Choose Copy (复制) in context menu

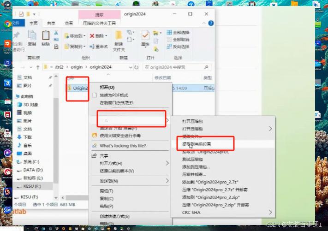coord(107,199)
